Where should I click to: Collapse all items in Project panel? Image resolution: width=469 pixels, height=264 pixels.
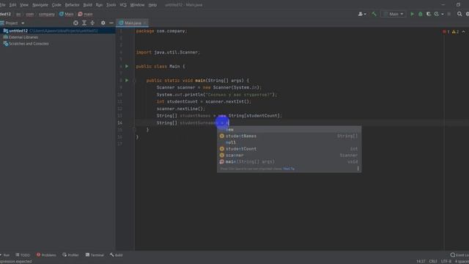92,23
